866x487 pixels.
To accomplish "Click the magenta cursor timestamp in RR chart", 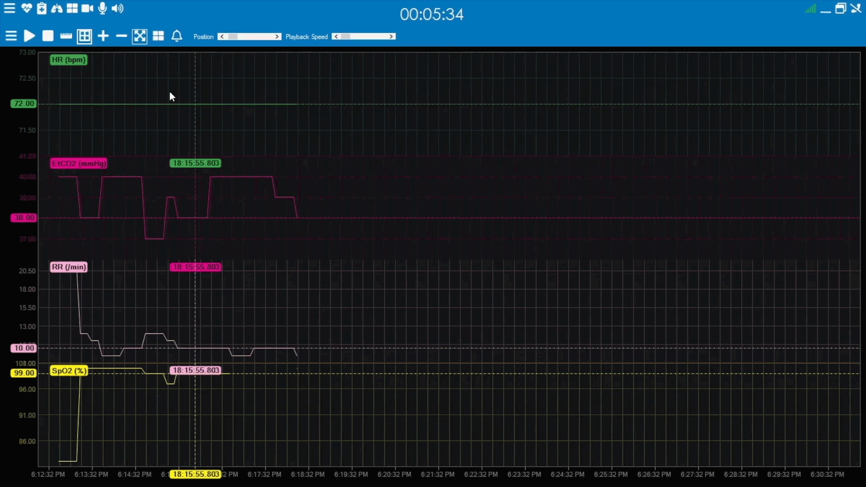I will tap(195, 267).
